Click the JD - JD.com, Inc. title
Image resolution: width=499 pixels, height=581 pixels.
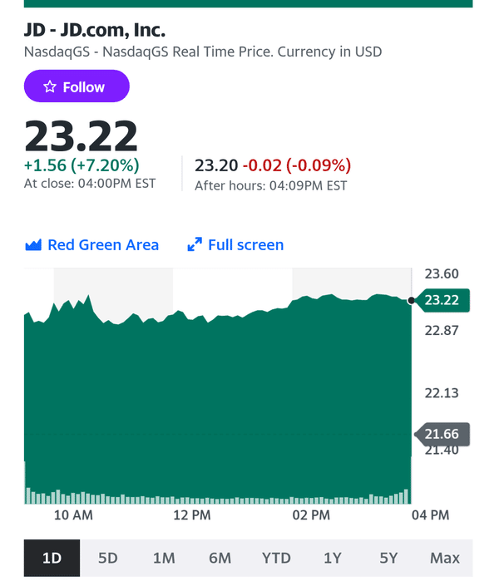click(95, 30)
